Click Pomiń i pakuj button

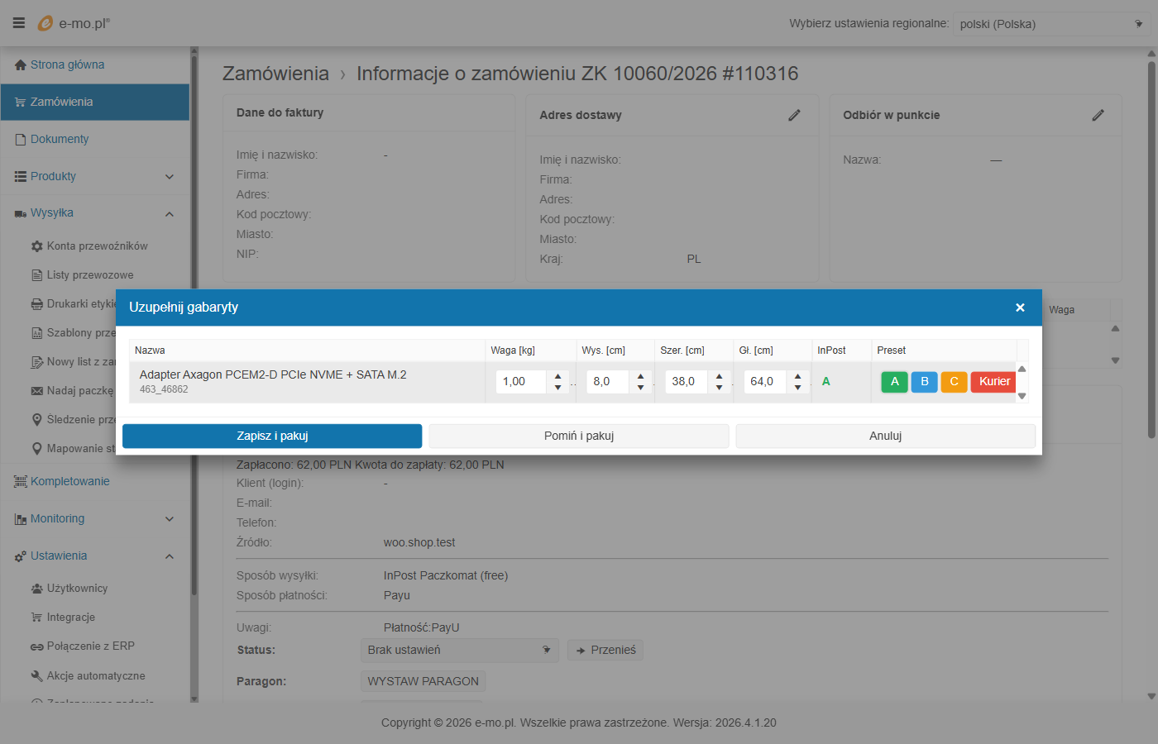[x=579, y=436]
